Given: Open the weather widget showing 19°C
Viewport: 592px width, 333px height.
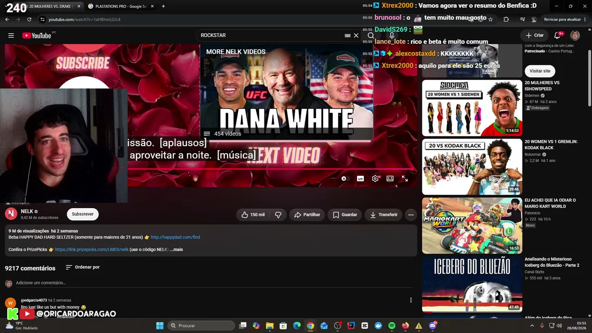Looking at the screenshot, I should tap(22, 326).
